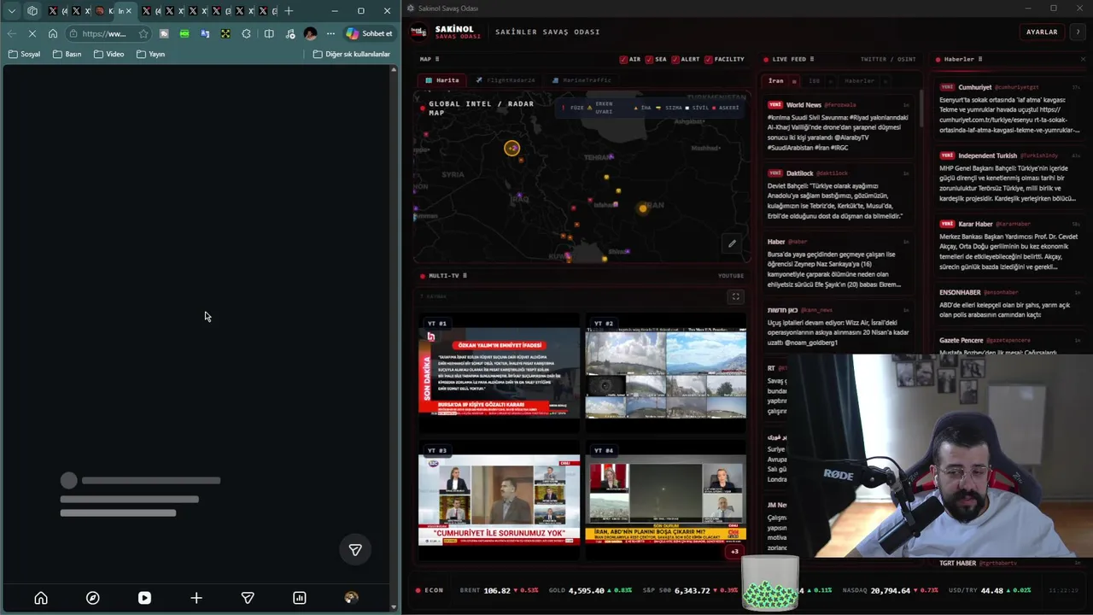The width and height of the screenshot is (1093, 615).
Task: Open the browser profile picture
Action: 310,33
